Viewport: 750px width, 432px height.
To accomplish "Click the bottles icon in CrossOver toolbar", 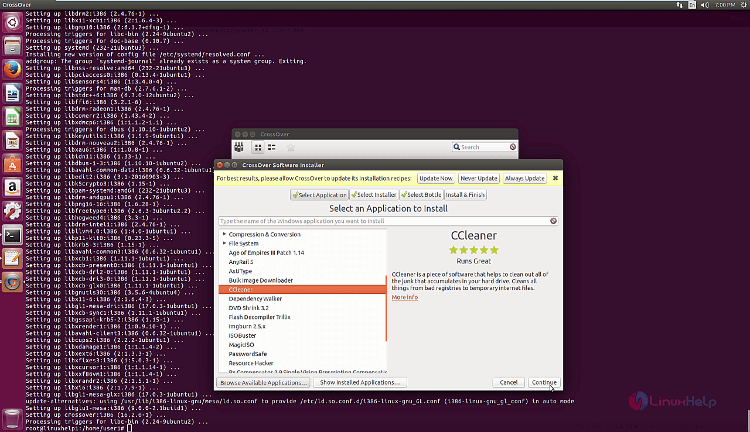I will (x=239, y=147).
